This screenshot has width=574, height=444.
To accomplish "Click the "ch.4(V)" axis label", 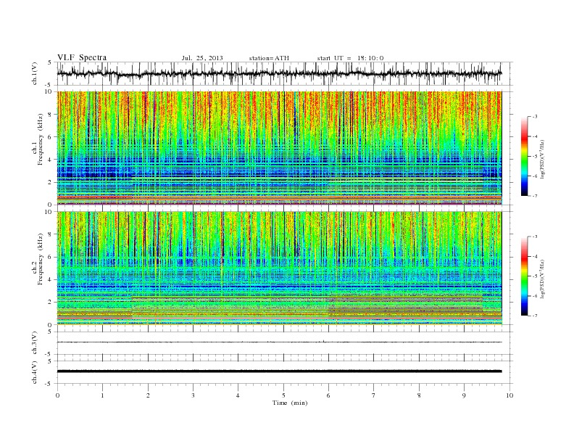I will coord(35,372).
